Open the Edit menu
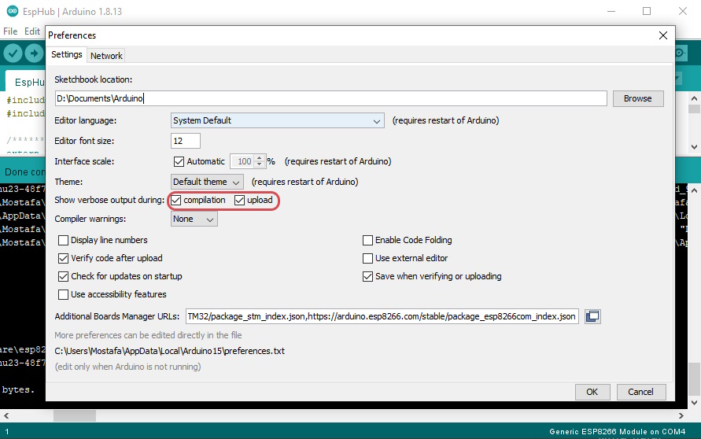This screenshot has height=439, width=701. click(x=32, y=31)
